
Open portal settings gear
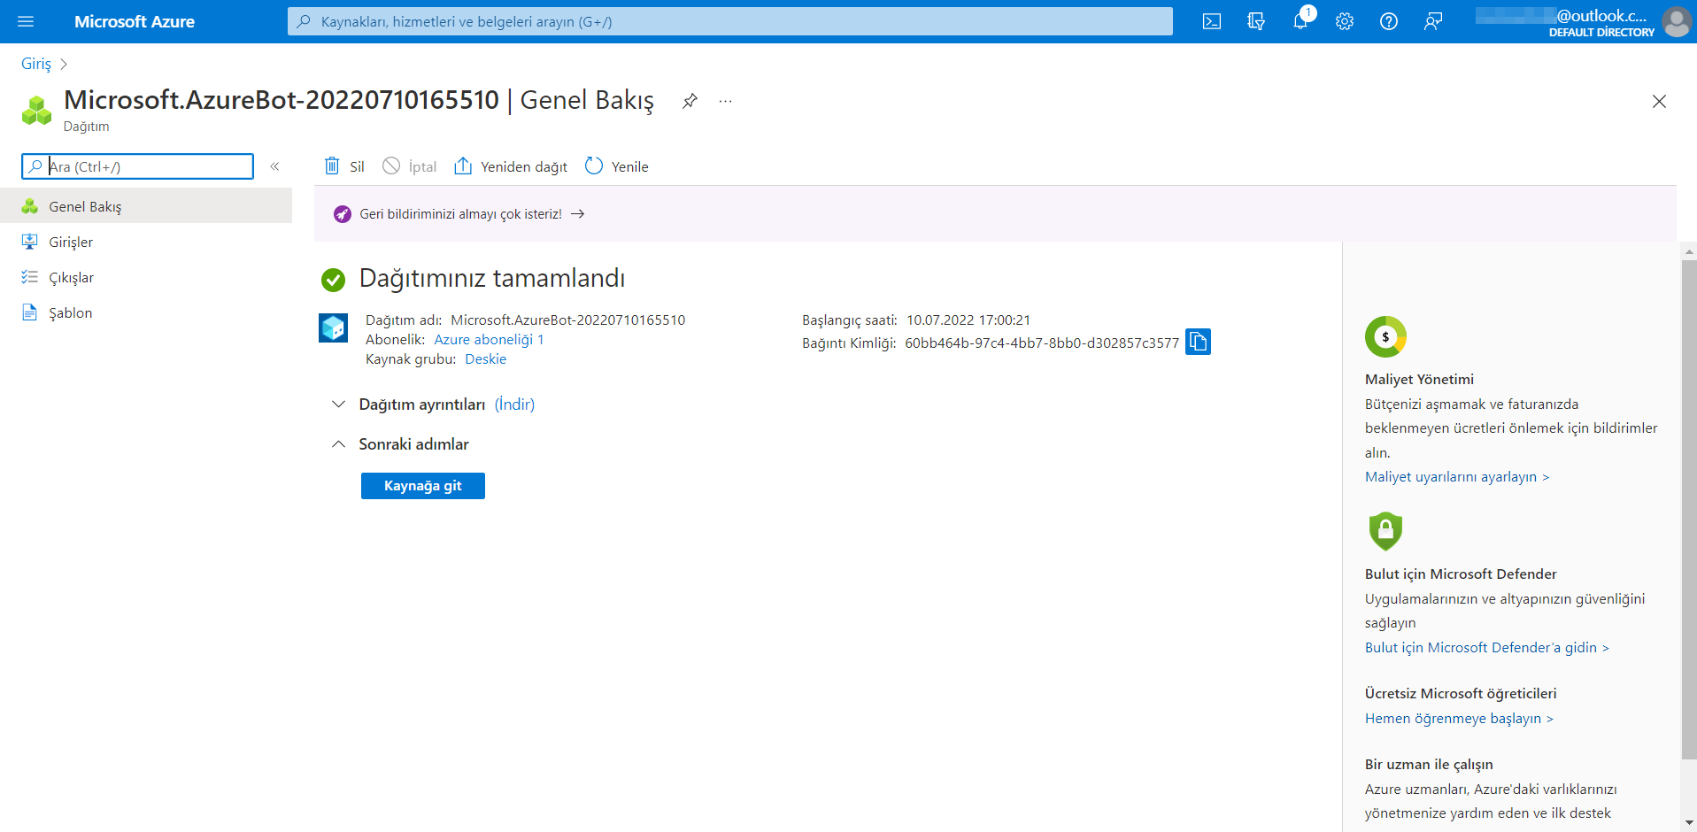1345,21
